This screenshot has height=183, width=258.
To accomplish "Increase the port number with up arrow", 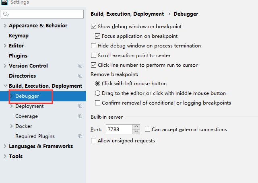I will (x=136, y=127).
